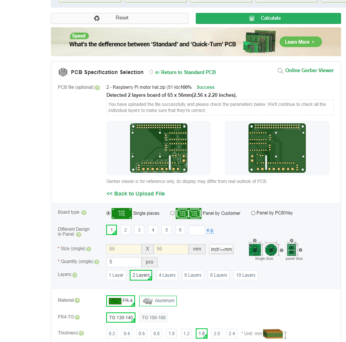
Task: Select the FR-4 material option
Action: (x=120, y=301)
